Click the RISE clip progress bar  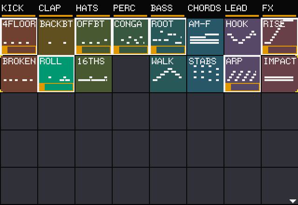click(x=279, y=50)
